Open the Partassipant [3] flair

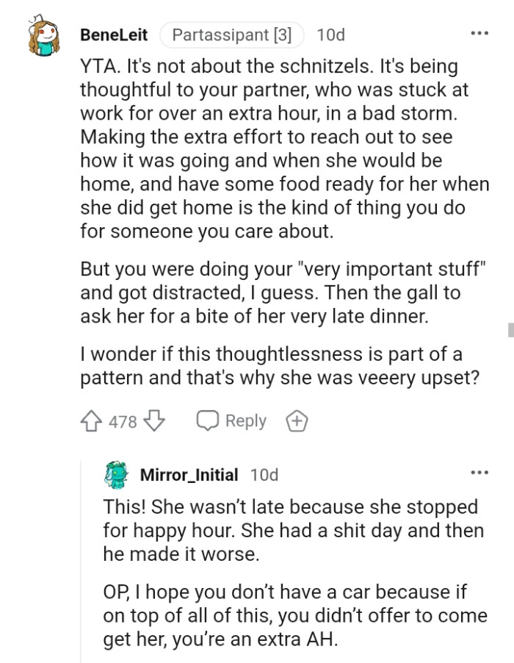pos(232,34)
